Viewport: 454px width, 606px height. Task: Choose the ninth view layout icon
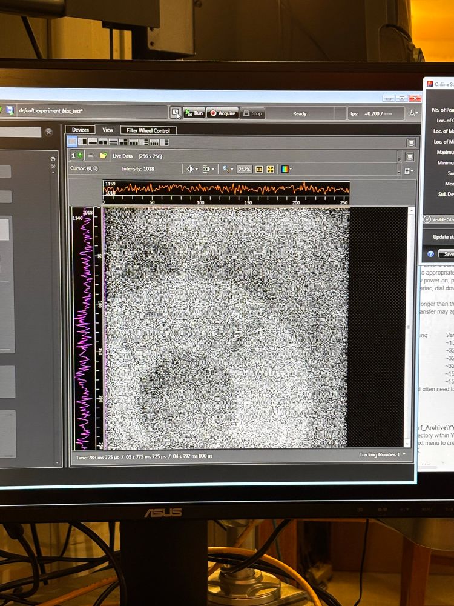[154, 142]
